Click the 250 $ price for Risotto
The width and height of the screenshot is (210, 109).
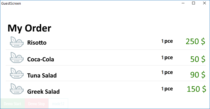[195, 41]
